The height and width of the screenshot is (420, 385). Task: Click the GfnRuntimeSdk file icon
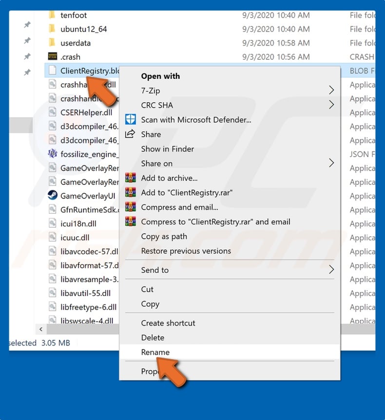click(x=52, y=209)
